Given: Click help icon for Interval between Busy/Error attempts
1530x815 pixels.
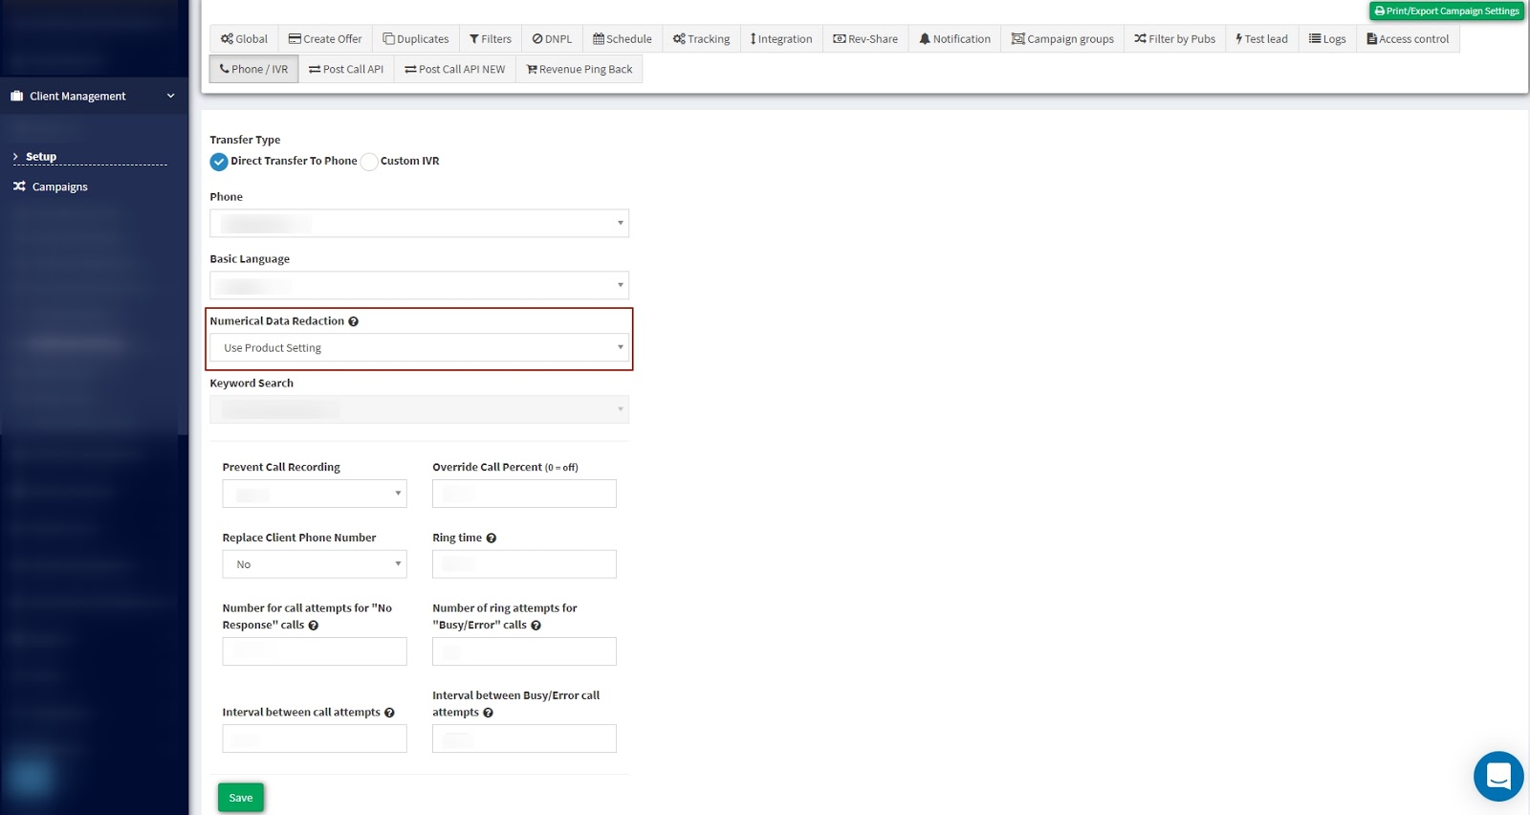Looking at the screenshot, I should coord(488,713).
